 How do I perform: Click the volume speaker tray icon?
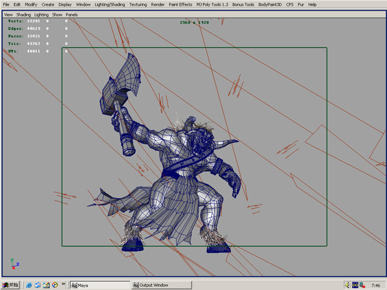click(348, 285)
